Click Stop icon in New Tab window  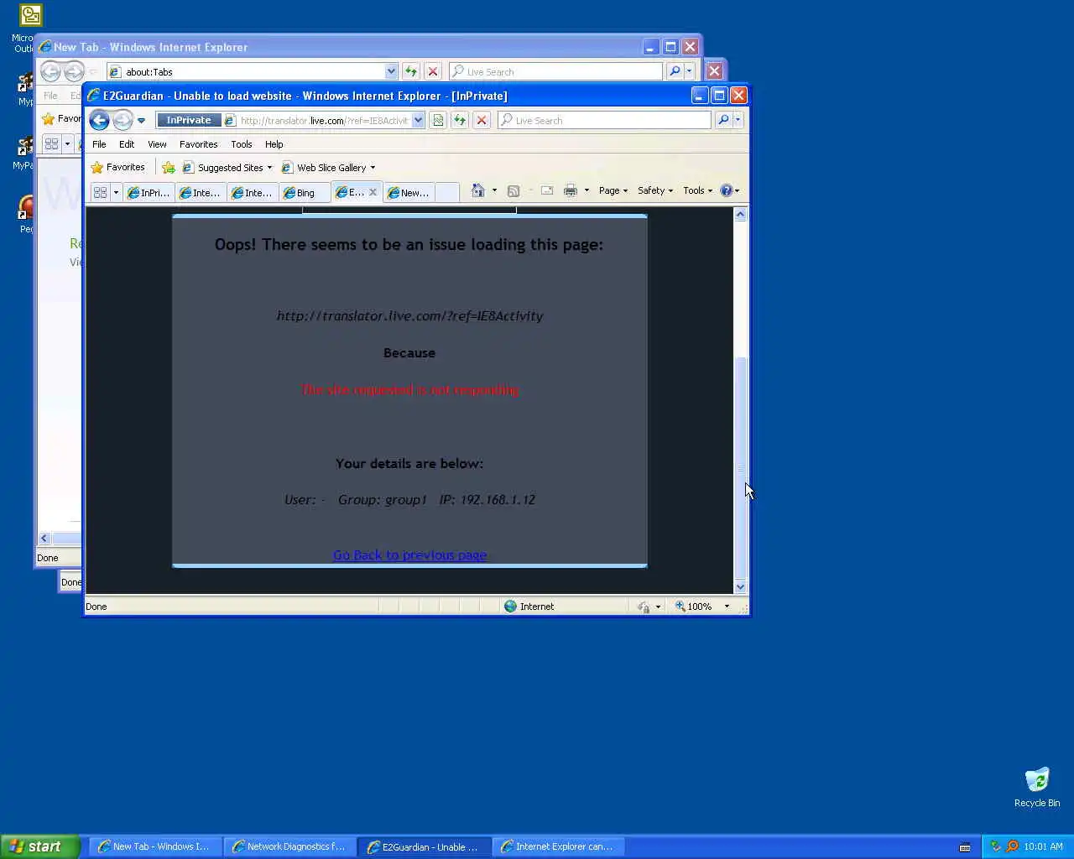coord(432,71)
